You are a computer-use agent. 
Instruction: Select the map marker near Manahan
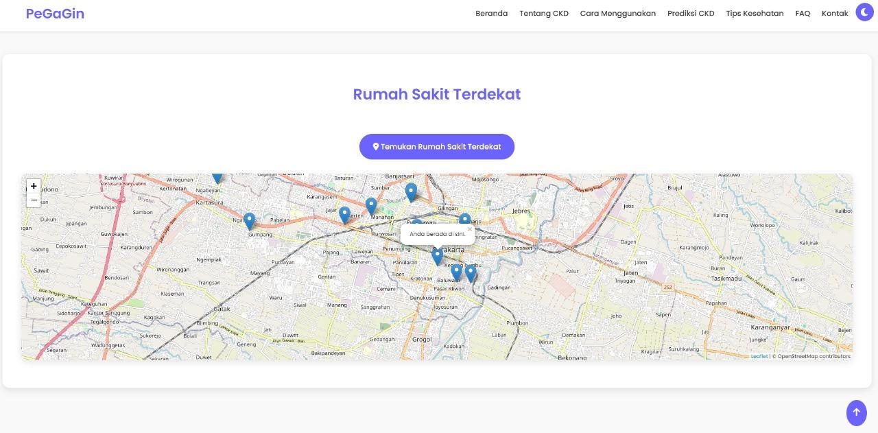pos(371,207)
